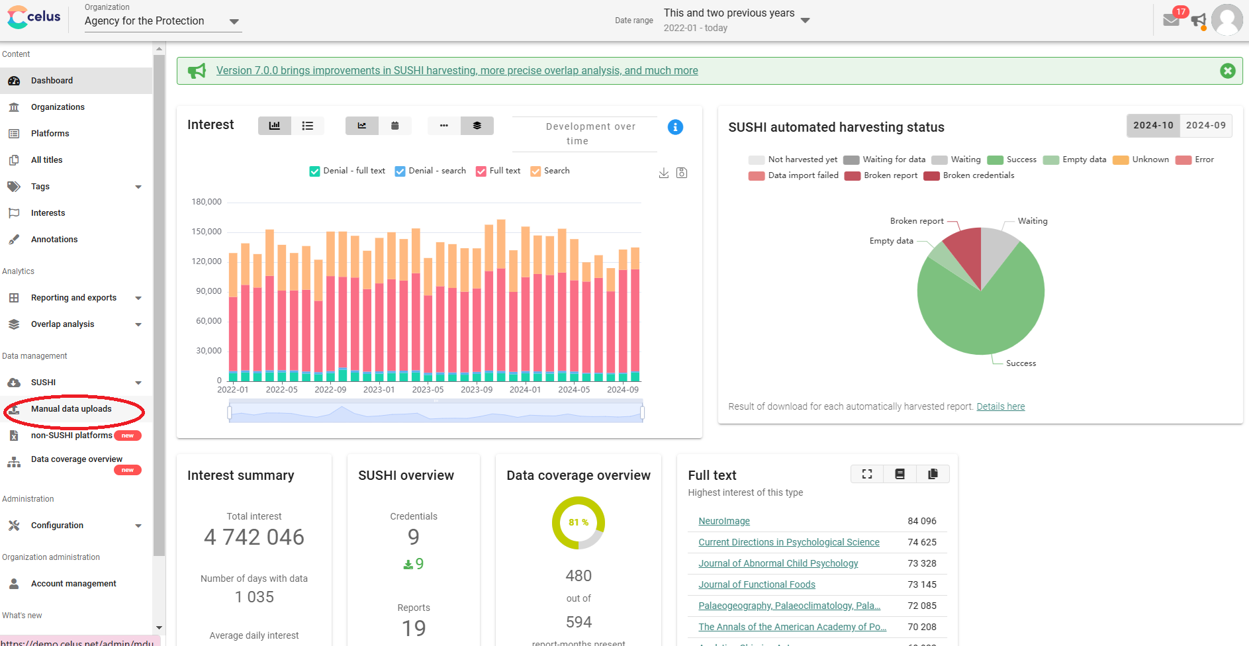Open the Version 7.0.0 announcement link
The width and height of the screenshot is (1249, 646).
[457, 71]
